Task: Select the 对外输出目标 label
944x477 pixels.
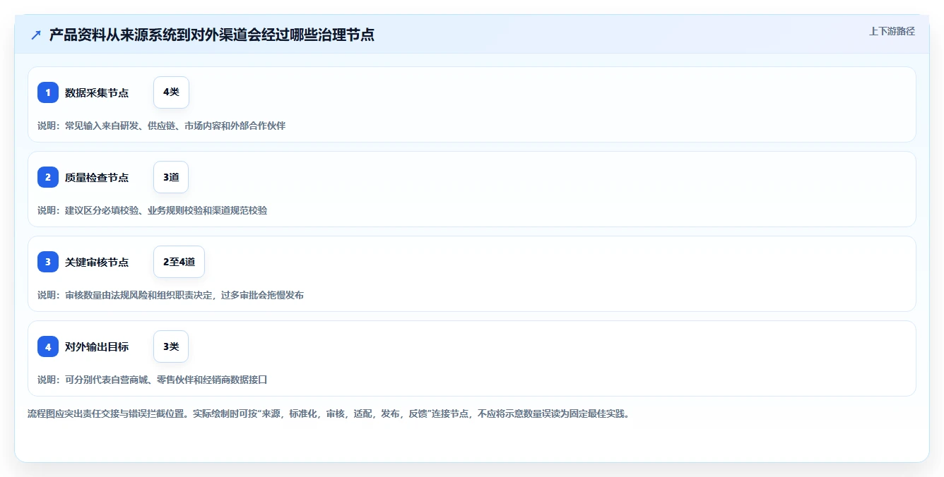Action: click(97, 346)
